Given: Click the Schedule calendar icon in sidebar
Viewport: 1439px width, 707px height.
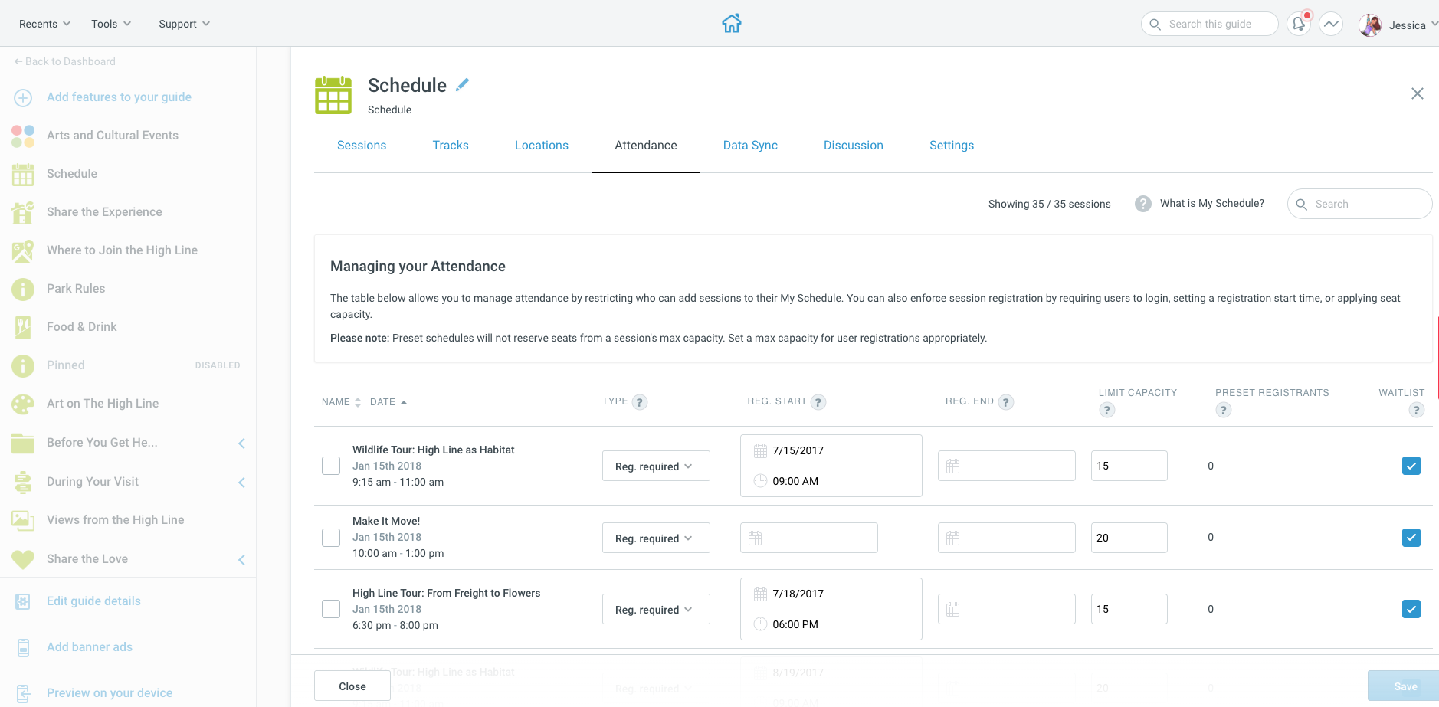Looking at the screenshot, I should coord(23,174).
